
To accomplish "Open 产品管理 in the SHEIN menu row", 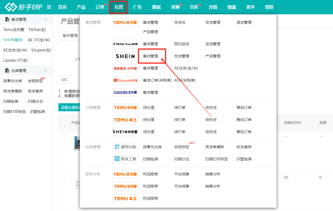I will pyautogui.click(x=213, y=56).
